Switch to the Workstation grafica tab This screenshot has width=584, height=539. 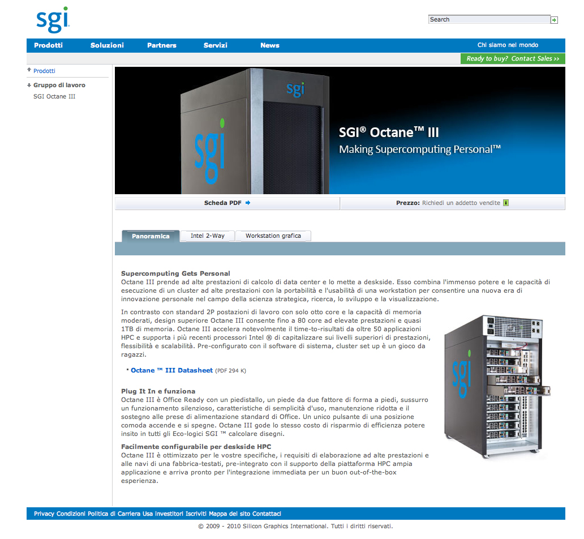pyautogui.click(x=273, y=236)
